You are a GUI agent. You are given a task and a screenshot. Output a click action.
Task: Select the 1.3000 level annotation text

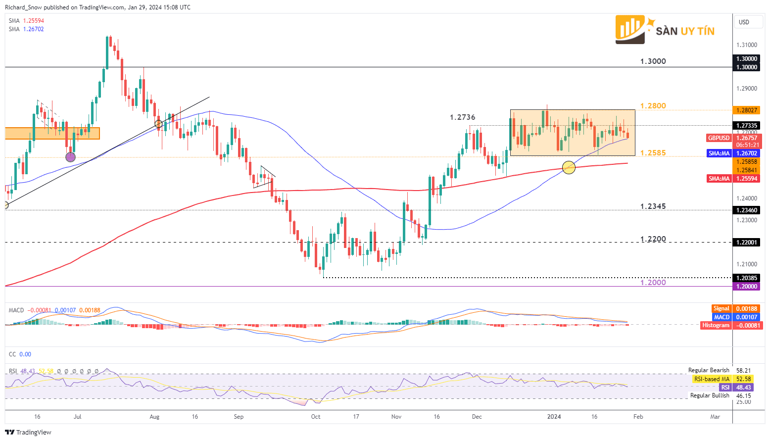point(653,61)
